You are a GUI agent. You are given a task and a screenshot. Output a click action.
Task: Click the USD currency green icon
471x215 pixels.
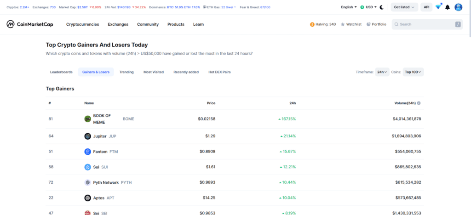click(362, 7)
